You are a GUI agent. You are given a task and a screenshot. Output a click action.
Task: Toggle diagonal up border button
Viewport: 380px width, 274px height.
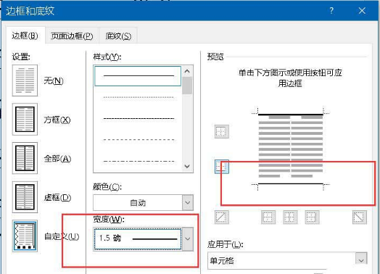point(221,217)
